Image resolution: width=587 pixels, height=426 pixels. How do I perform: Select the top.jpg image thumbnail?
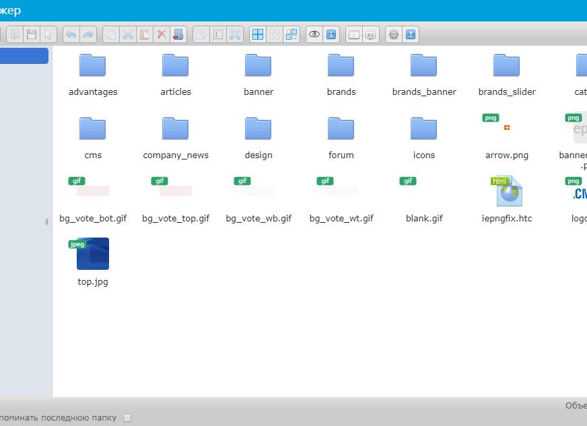click(93, 254)
